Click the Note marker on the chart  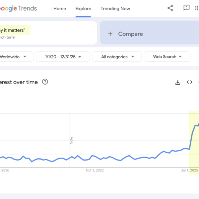tap(71, 140)
